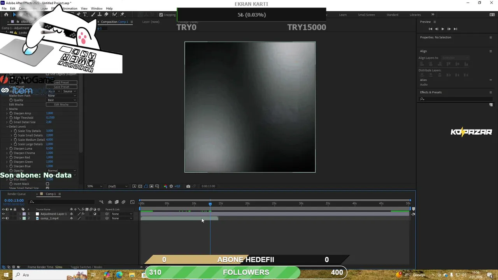Open the timeline graph editor

[x=132, y=202]
